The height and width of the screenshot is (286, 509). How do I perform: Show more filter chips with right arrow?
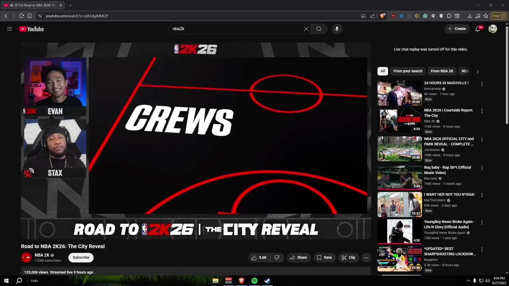coord(478,71)
